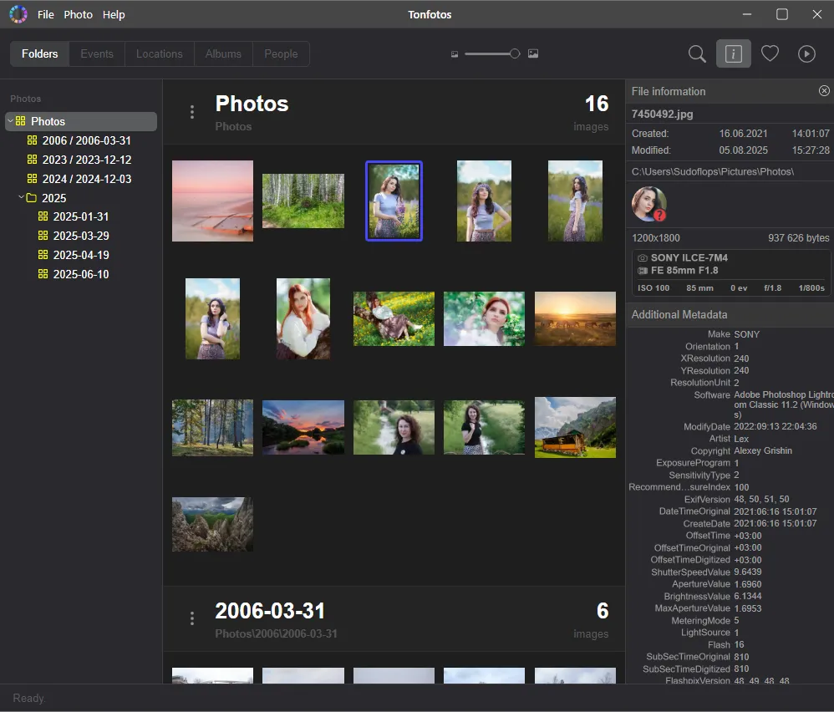Screen dimensions: 834x712
Task: Open the woman lying in yellow flowers thumbnail
Action: tap(394, 318)
